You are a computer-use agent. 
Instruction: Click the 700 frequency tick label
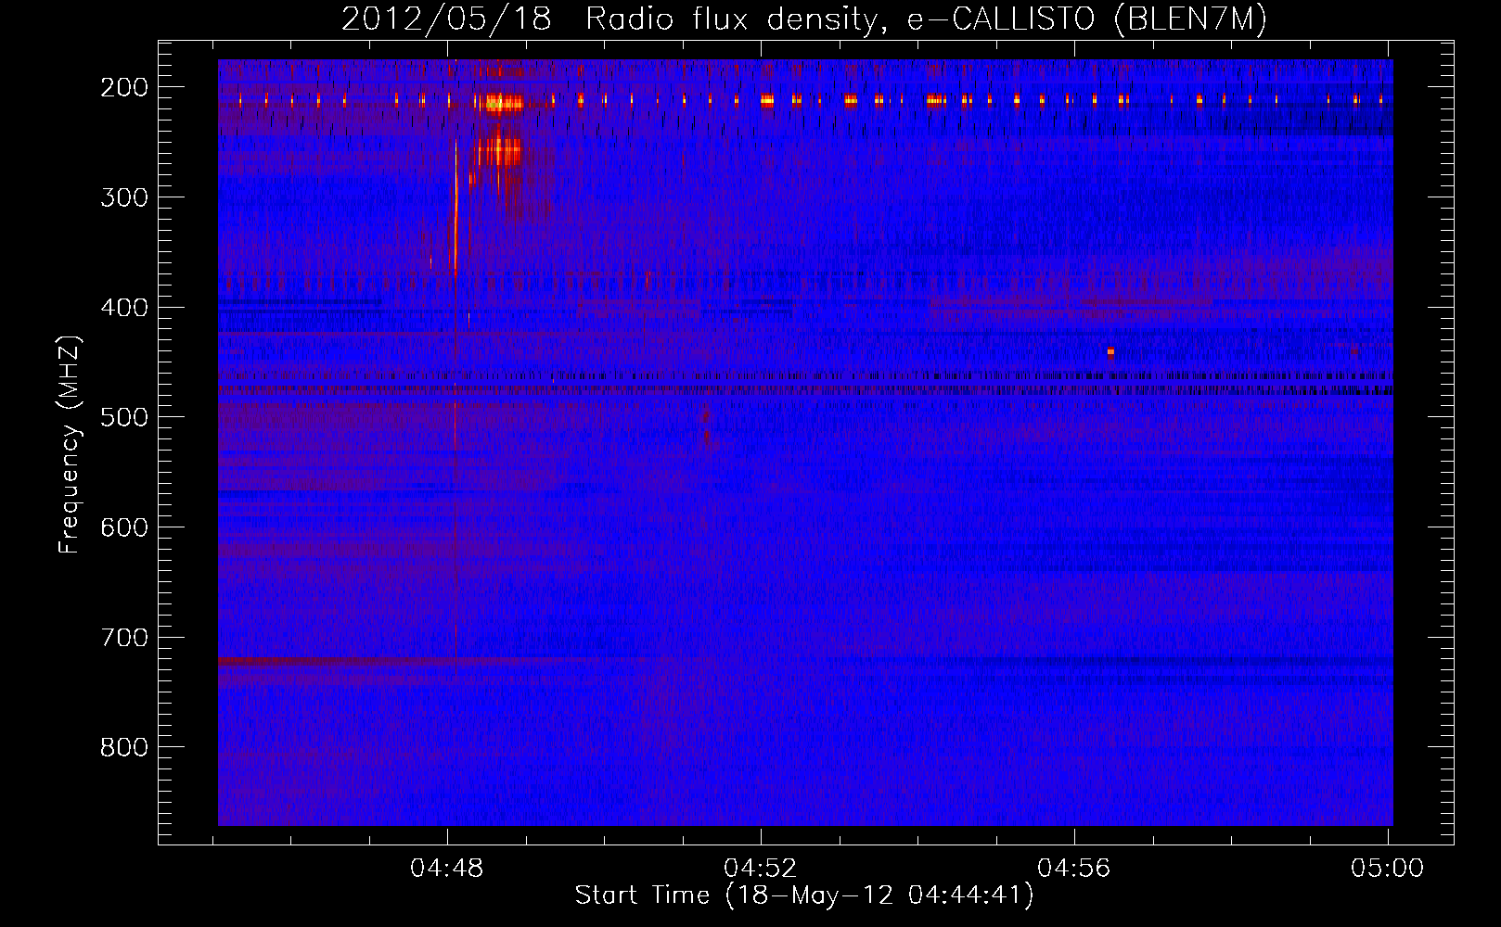[124, 638]
